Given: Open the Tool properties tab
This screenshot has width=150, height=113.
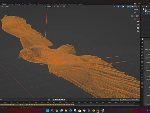Looking at the screenshot, I should (x=142, y=43).
